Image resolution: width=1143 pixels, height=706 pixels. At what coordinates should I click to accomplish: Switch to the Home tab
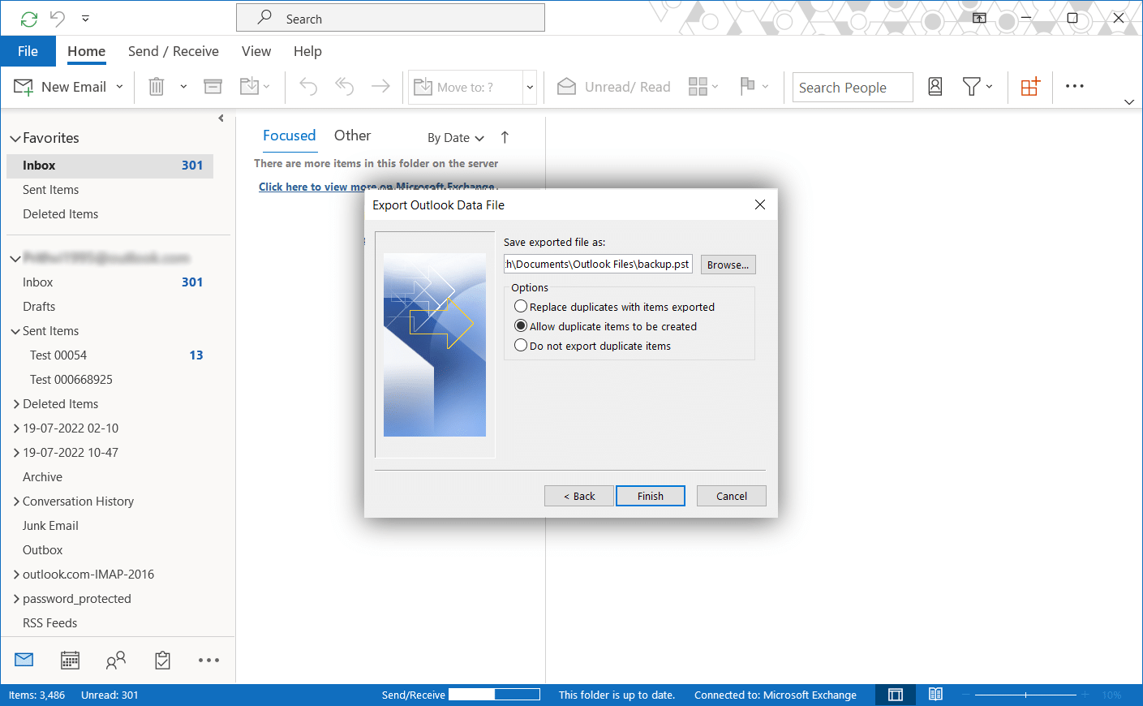(86, 51)
